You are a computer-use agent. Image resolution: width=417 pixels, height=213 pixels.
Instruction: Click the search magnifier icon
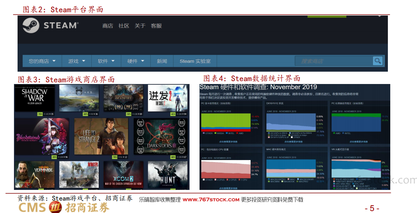tap(377, 61)
